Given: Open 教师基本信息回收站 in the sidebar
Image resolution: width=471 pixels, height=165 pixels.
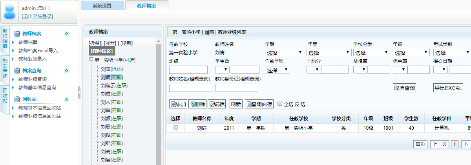Looking at the screenshot, I should pyautogui.click(x=40, y=108).
